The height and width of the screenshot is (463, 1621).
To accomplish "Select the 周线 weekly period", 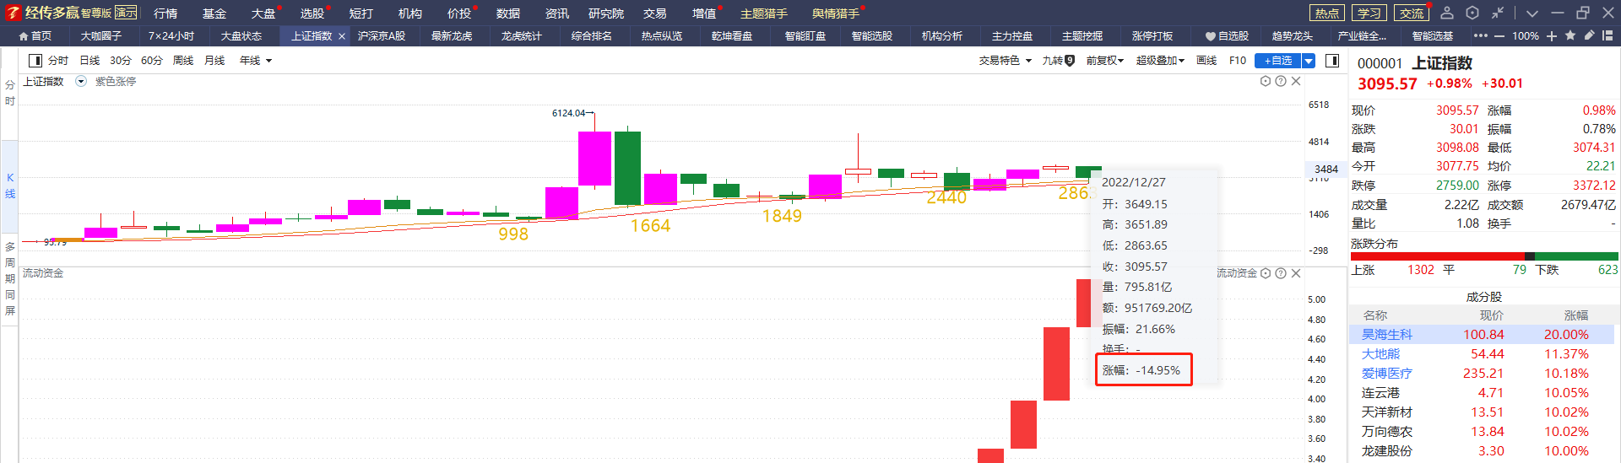I will pos(183,61).
